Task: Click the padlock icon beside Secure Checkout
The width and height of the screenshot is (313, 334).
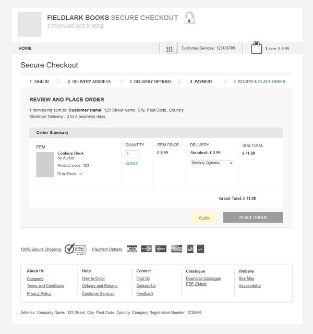Action: click(189, 18)
